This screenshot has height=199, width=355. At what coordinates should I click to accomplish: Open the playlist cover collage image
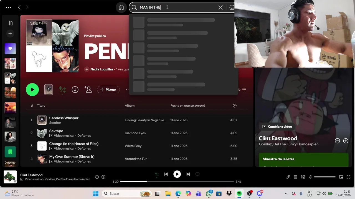coord(52,46)
